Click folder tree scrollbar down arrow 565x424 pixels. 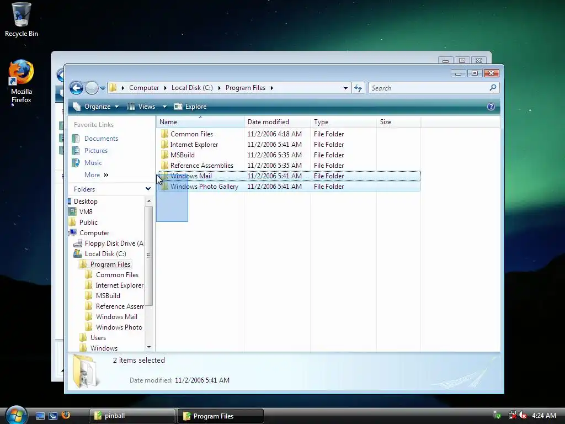(149, 347)
